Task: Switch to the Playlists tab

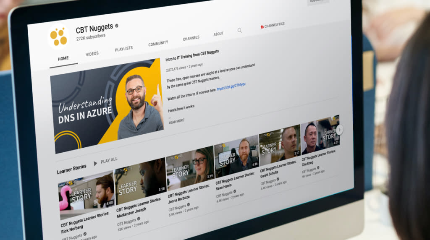Action: click(124, 49)
